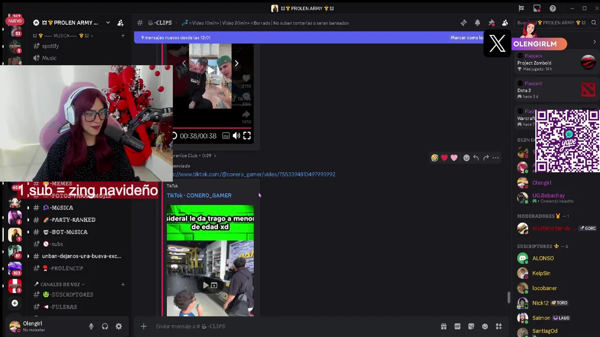The image size is (600, 337).
Task: Toggle member list via people icon
Action: coord(505,22)
